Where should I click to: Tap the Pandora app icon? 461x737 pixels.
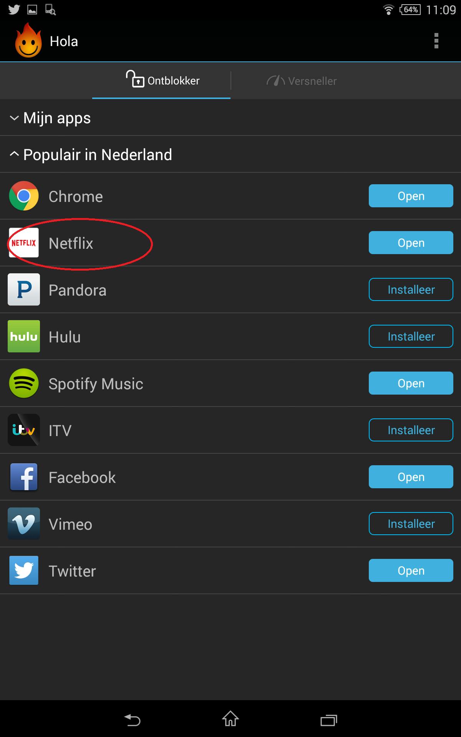point(24,289)
